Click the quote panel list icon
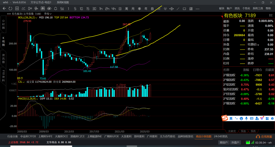Viewport: 275px width, 147px height. [271, 15]
